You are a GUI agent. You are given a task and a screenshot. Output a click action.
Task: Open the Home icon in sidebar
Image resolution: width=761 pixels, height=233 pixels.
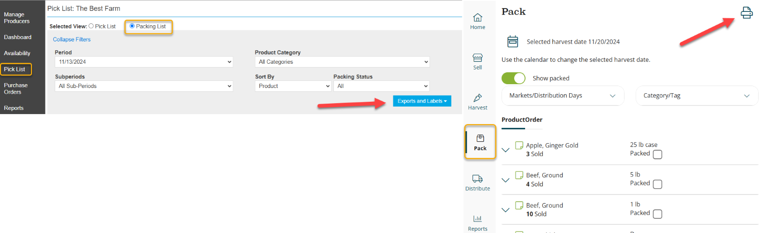click(478, 18)
